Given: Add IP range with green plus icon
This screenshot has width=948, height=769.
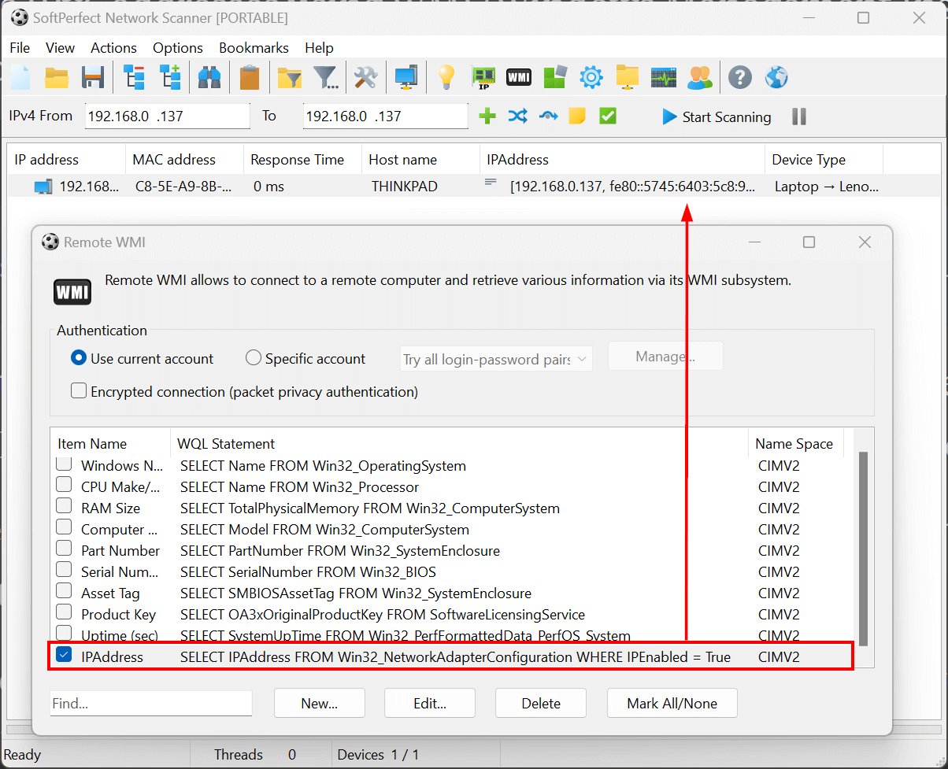Looking at the screenshot, I should (487, 116).
